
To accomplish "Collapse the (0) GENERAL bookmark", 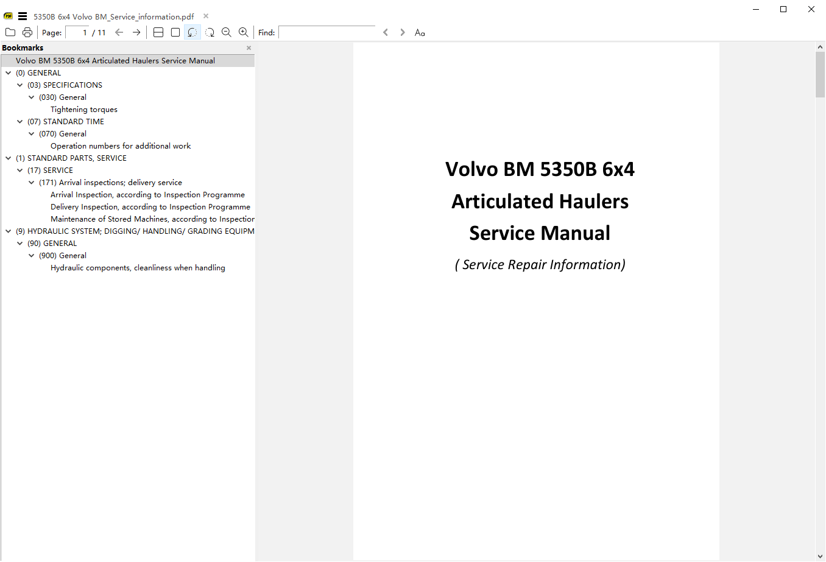I will pos(9,72).
